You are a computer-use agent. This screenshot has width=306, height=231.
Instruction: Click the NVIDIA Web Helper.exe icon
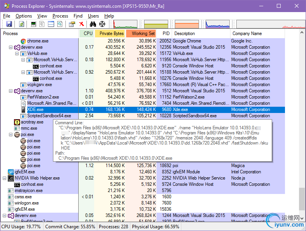point(11,178)
